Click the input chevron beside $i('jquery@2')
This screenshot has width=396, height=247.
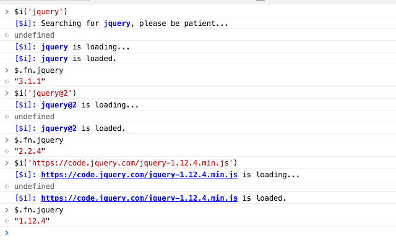[x=7, y=93]
